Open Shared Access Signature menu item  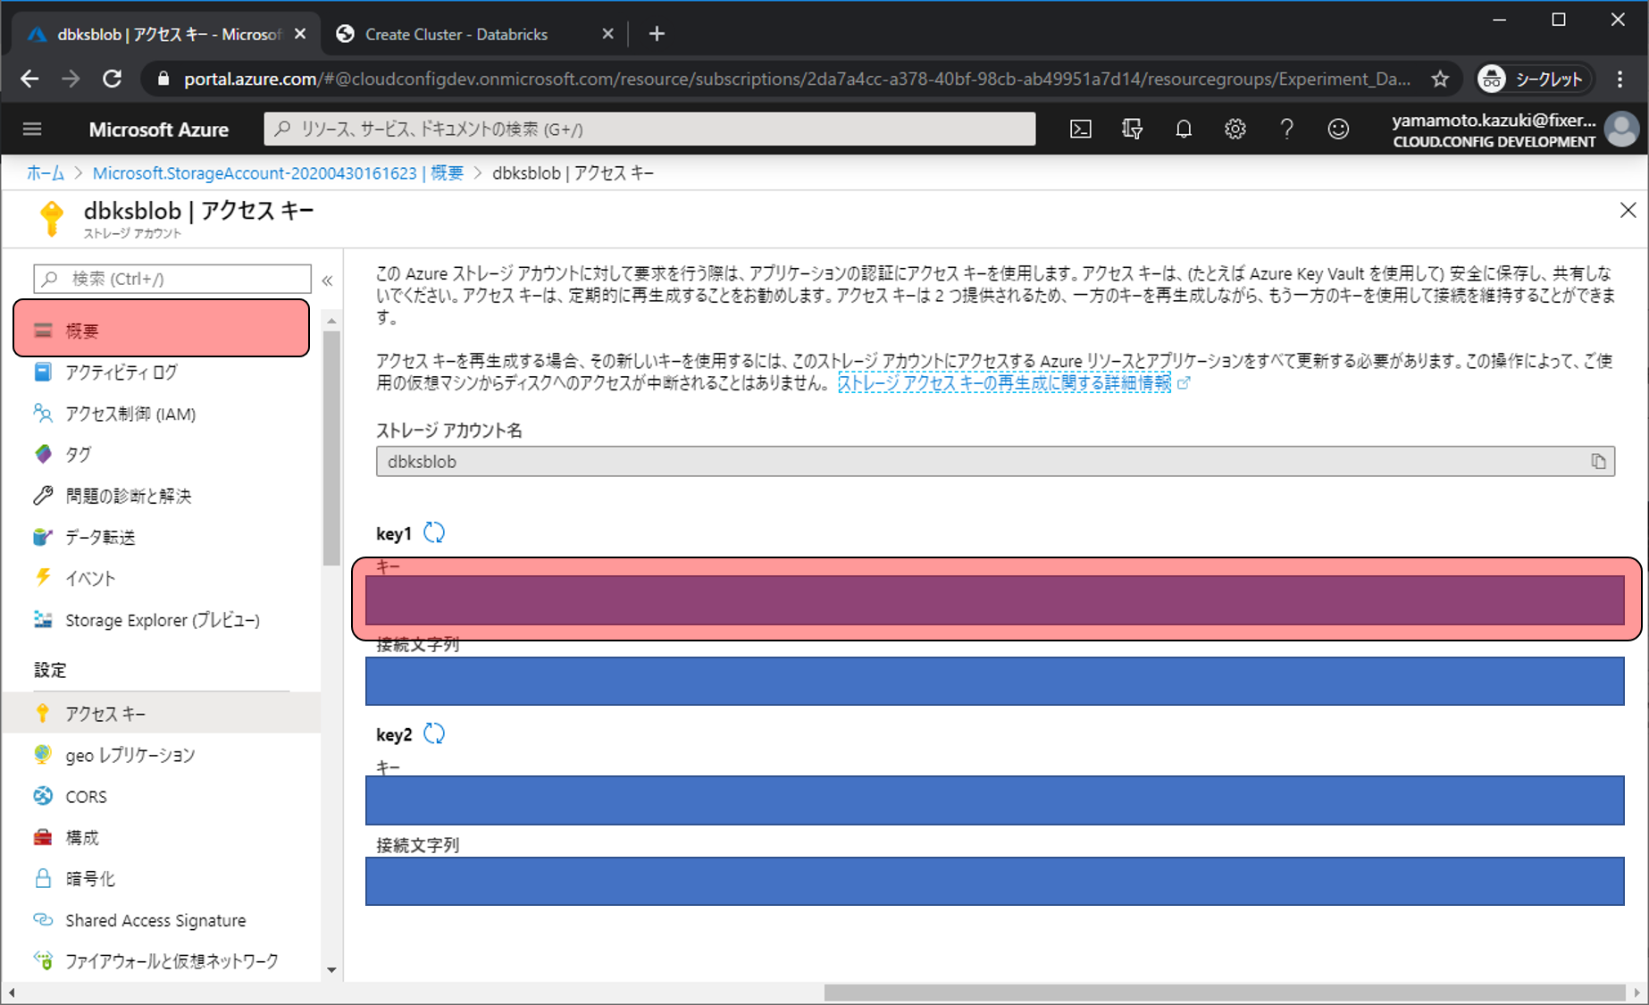tap(155, 920)
